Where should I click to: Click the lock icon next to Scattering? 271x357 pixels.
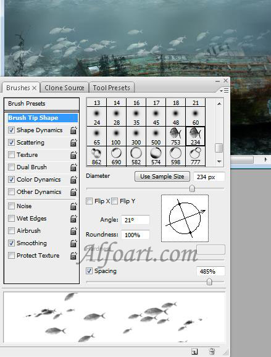click(x=73, y=143)
